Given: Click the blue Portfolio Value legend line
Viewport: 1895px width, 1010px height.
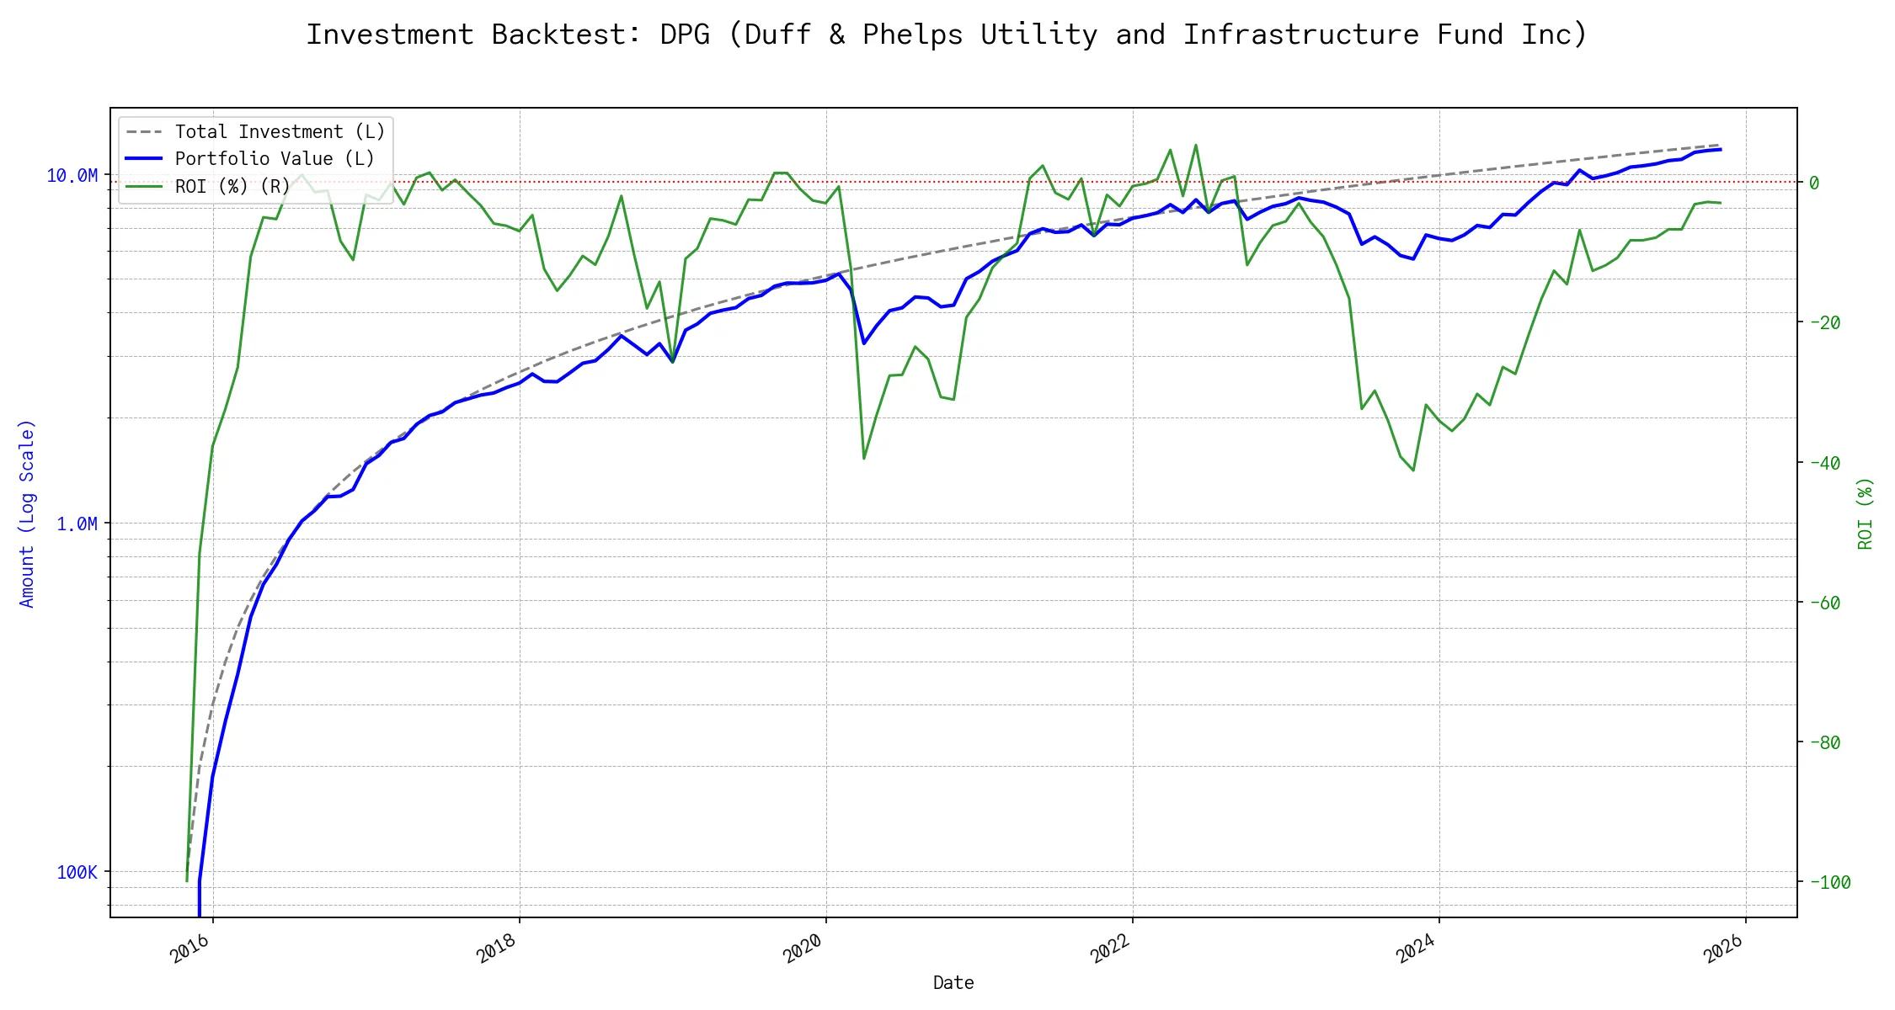Looking at the screenshot, I should (x=144, y=159).
